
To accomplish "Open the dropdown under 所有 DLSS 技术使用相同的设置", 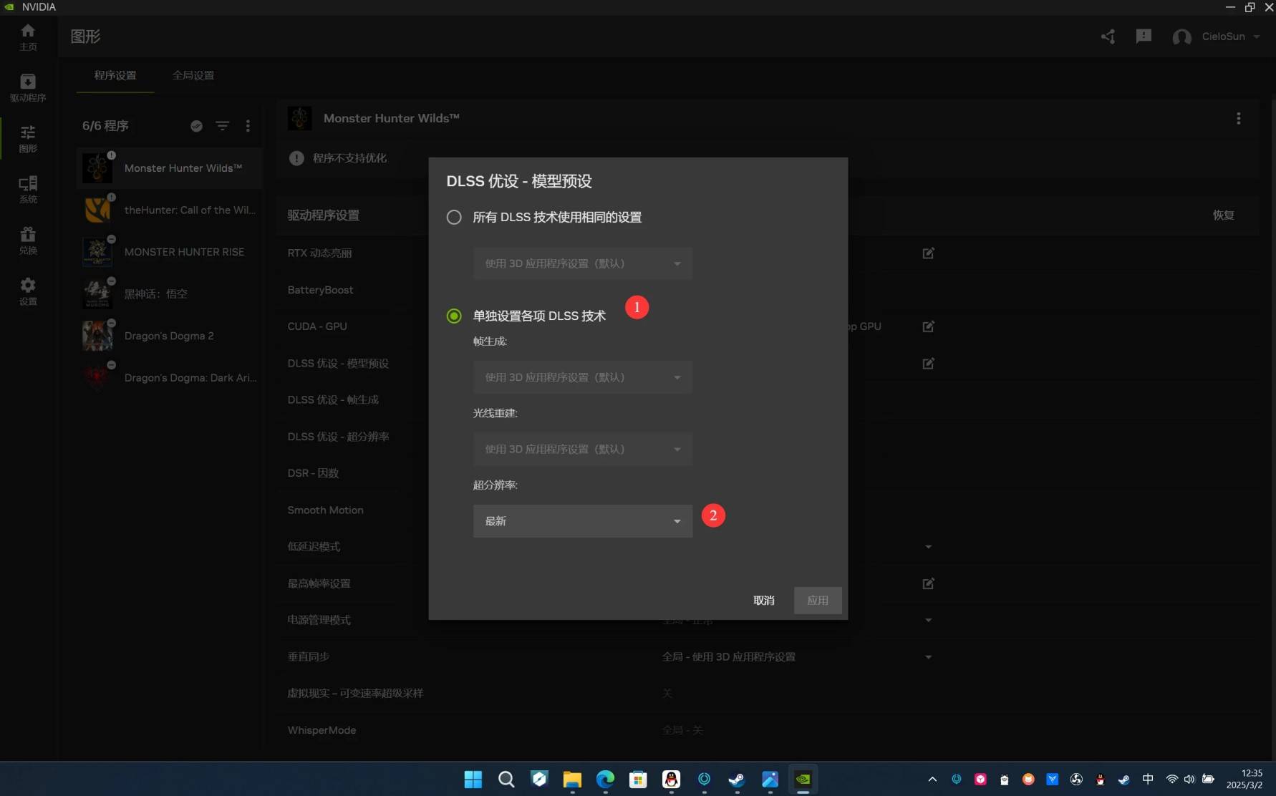I will click(583, 263).
